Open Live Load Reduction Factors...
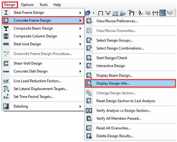This screenshot has width=177, height=142. [x=43, y=81]
